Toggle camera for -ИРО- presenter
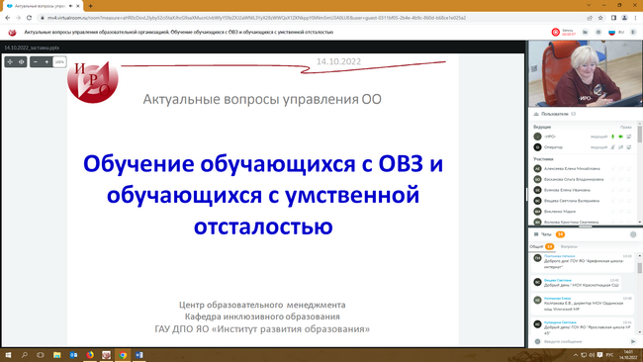Image resolution: width=643 pixels, height=362 pixels. tap(621, 136)
